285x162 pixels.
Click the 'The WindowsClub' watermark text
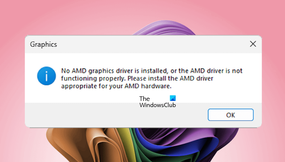[158, 102]
